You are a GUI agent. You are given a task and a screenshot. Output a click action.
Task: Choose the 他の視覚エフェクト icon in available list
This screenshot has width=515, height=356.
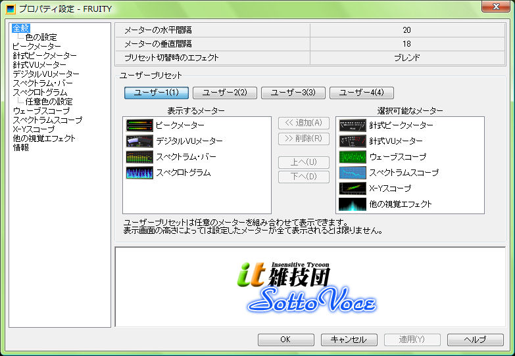coord(352,204)
